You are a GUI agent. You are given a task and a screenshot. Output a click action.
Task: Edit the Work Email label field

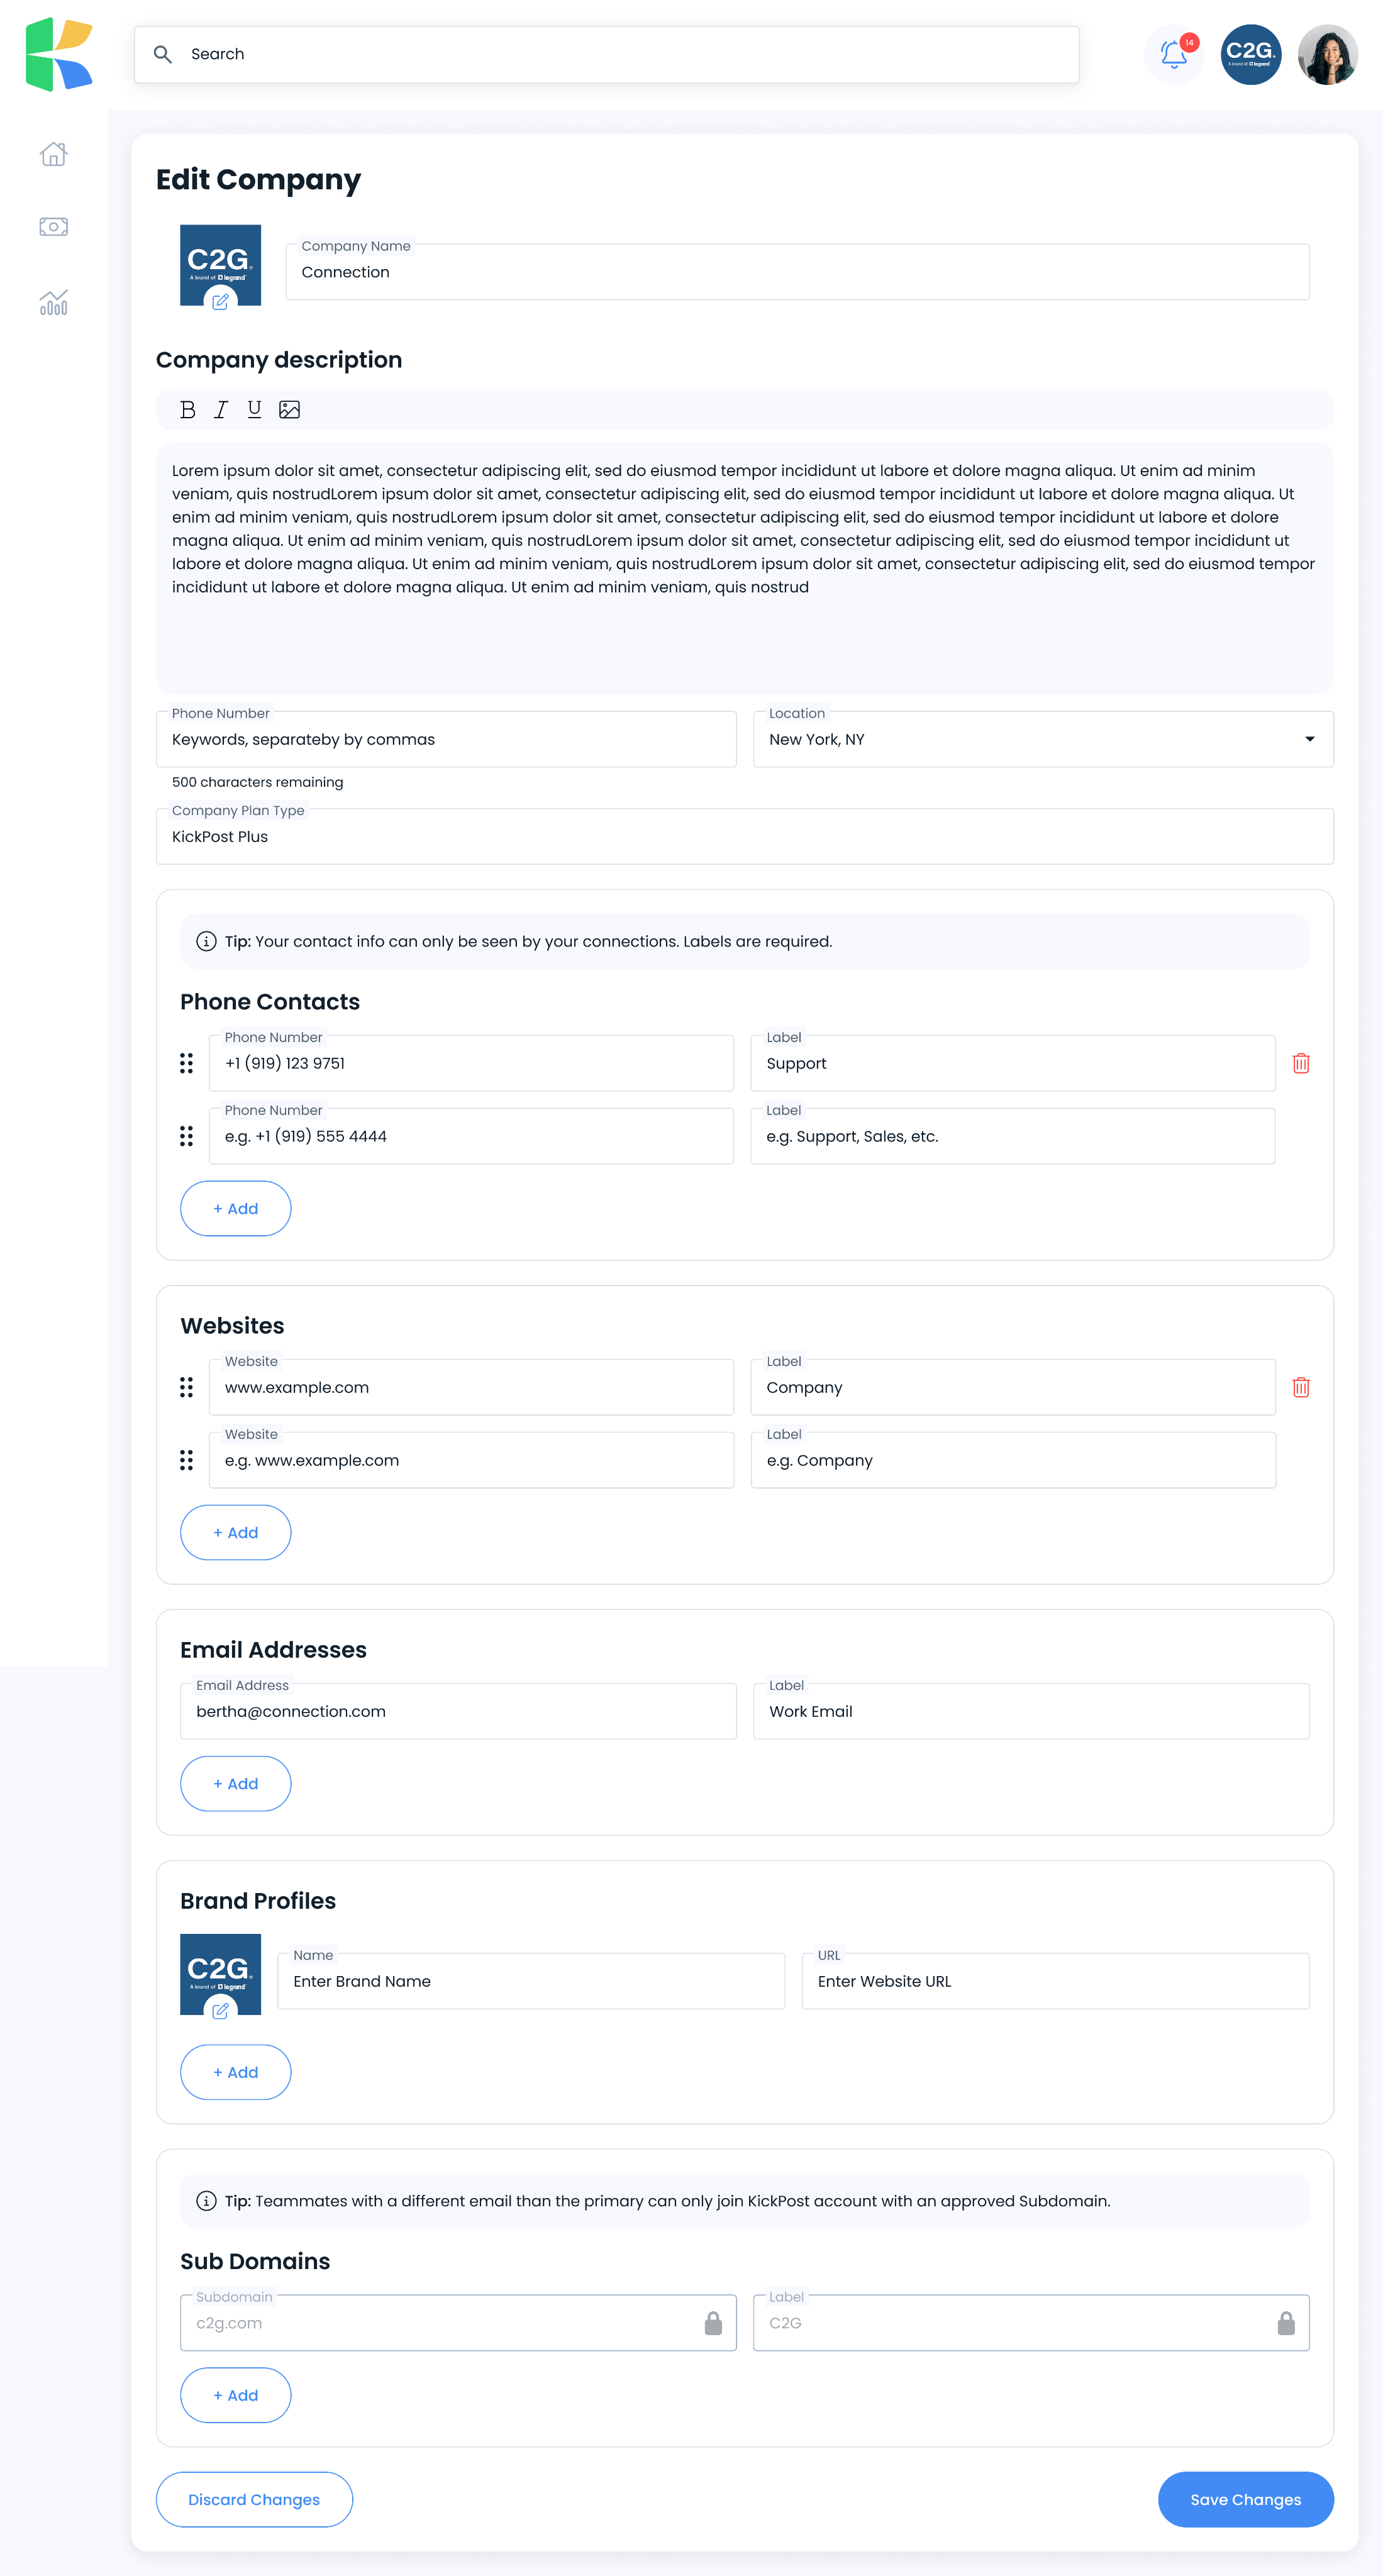1031,1711
